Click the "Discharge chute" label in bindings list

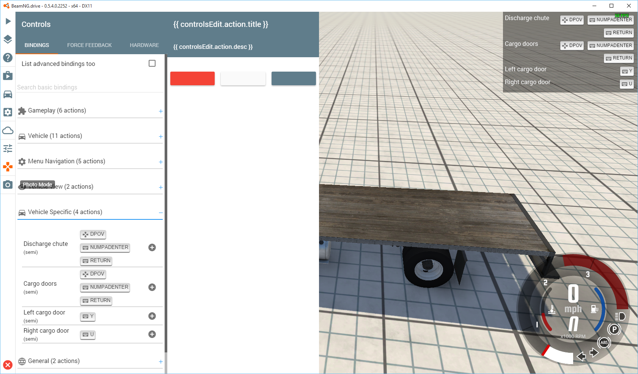tap(46, 244)
